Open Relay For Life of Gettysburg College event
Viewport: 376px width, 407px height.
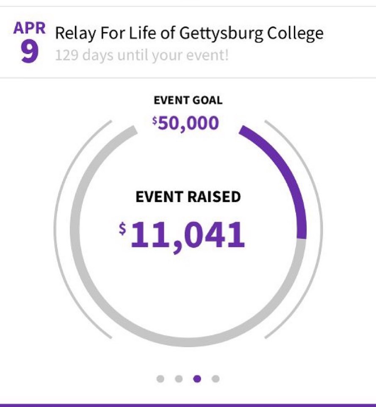tap(189, 33)
